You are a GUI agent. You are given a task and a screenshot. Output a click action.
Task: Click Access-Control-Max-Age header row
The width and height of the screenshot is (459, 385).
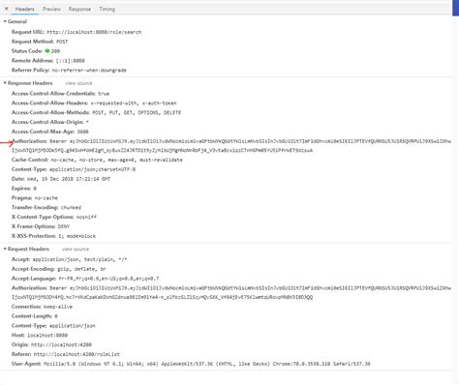50,132
